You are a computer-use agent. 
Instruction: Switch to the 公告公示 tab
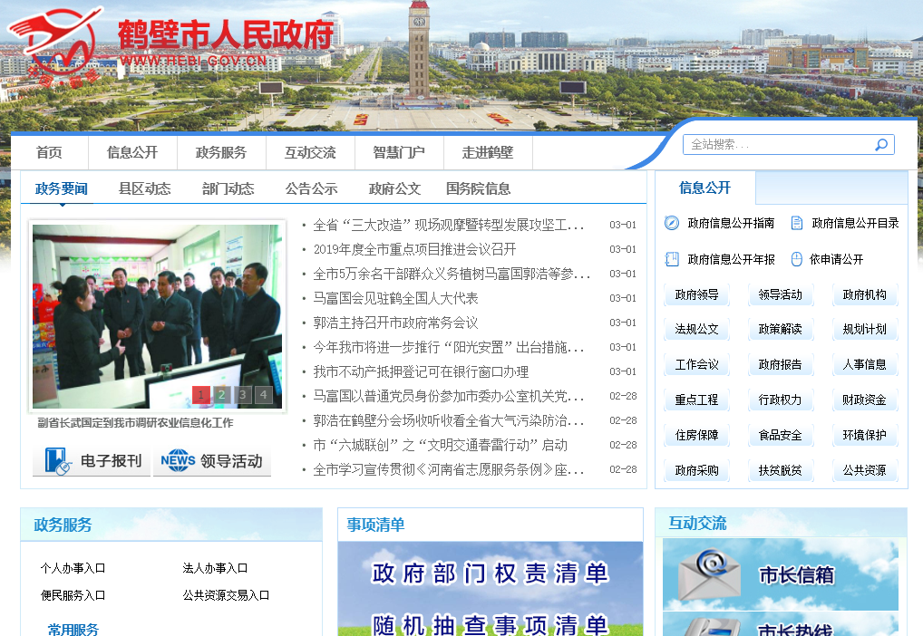(311, 188)
